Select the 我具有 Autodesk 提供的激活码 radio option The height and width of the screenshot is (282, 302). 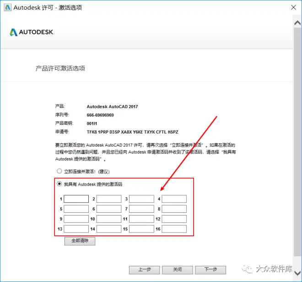coord(59,184)
